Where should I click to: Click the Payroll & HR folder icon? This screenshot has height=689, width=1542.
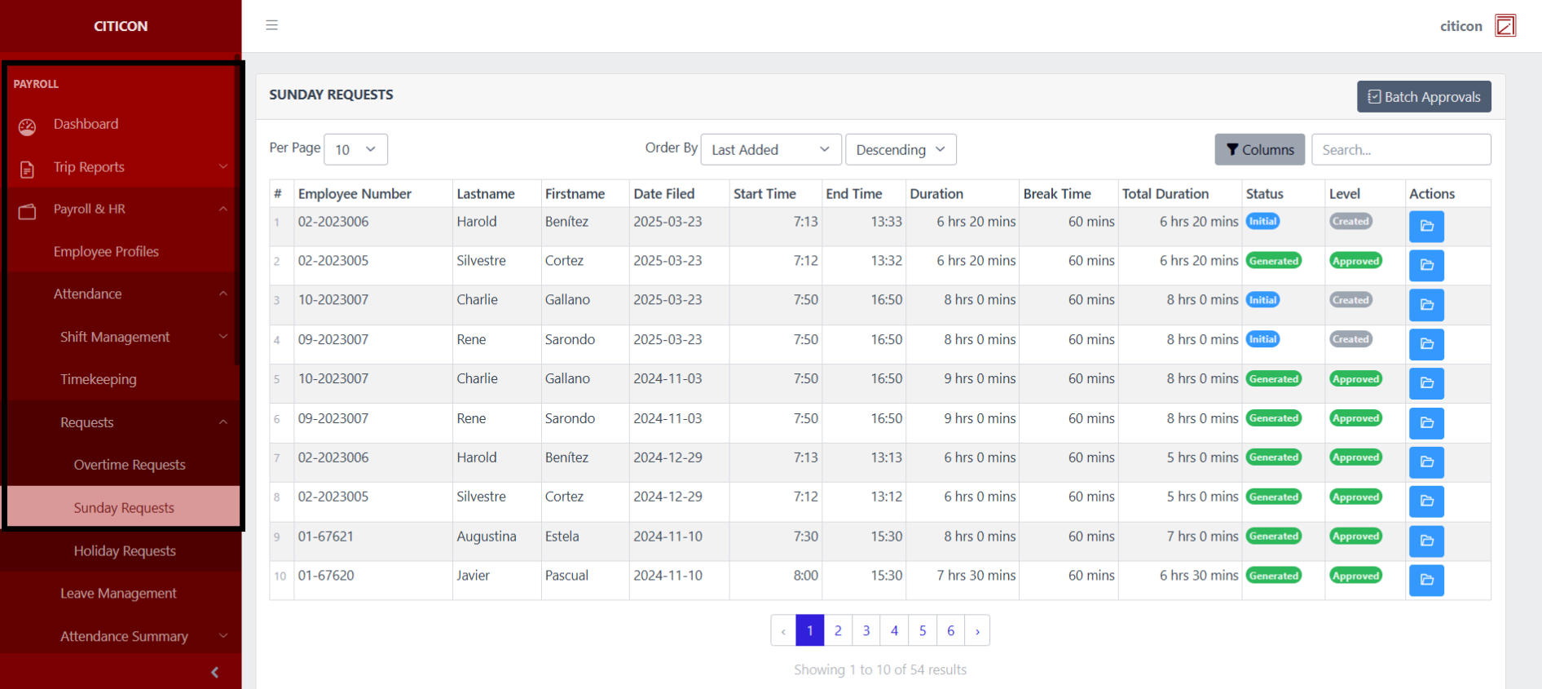click(x=28, y=211)
